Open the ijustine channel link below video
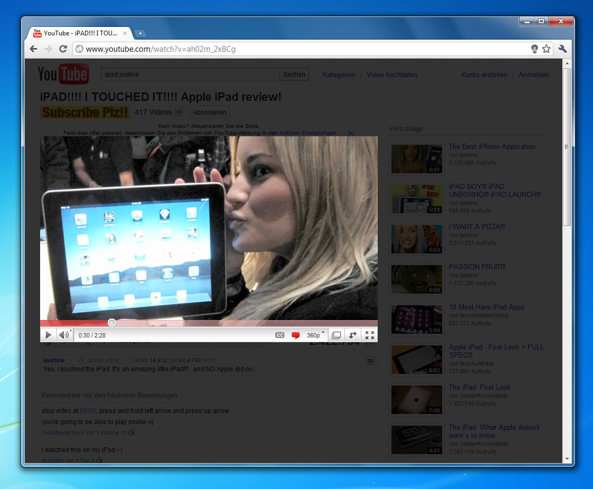This screenshot has height=489, width=593. 54,360
